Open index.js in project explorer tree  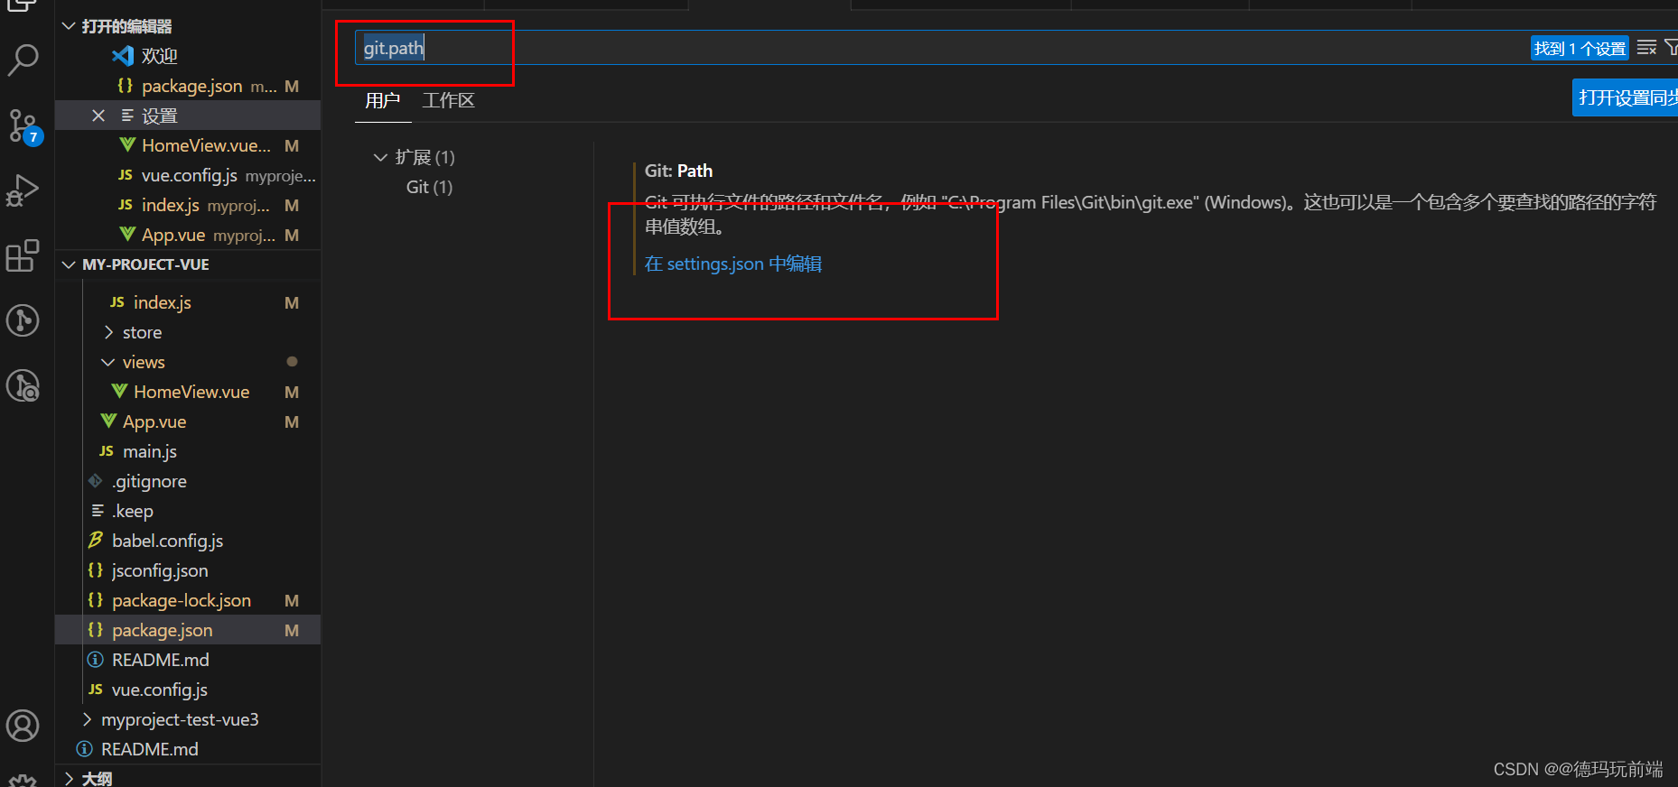(188, 302)
